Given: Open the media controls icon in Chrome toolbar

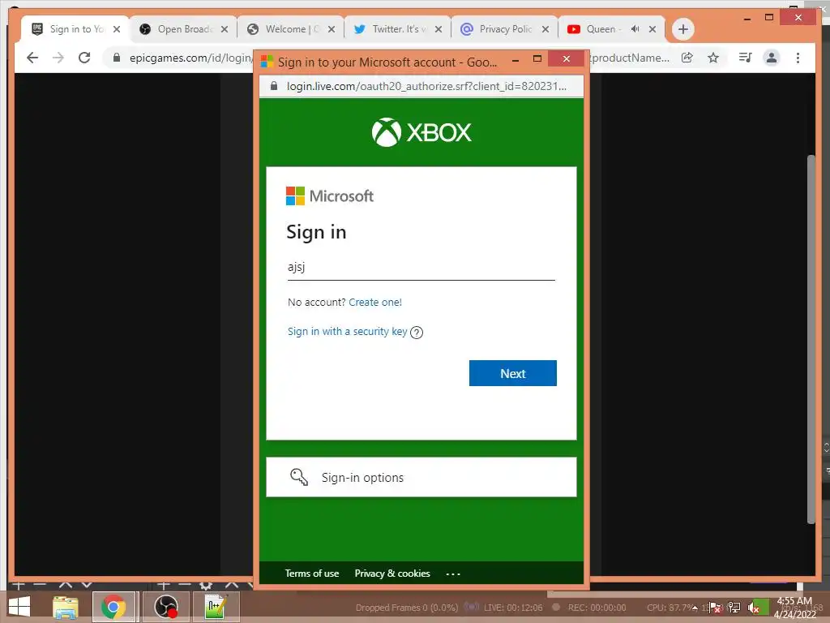Looking at the screenshot, I should coord(746,58).
